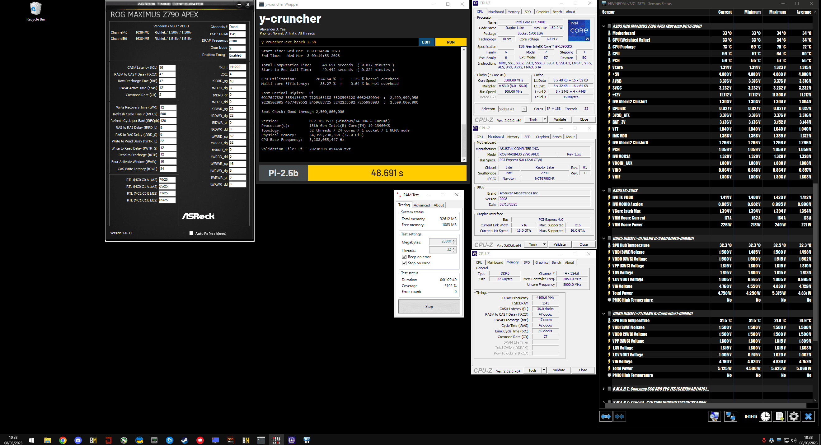Click the Intel Core i9 logo in CPU-Z
The image size is (821, 445).
point(579,30)
